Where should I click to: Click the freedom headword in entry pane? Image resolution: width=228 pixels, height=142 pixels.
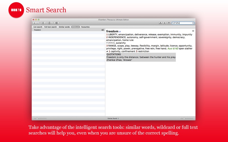coord(112,31)
